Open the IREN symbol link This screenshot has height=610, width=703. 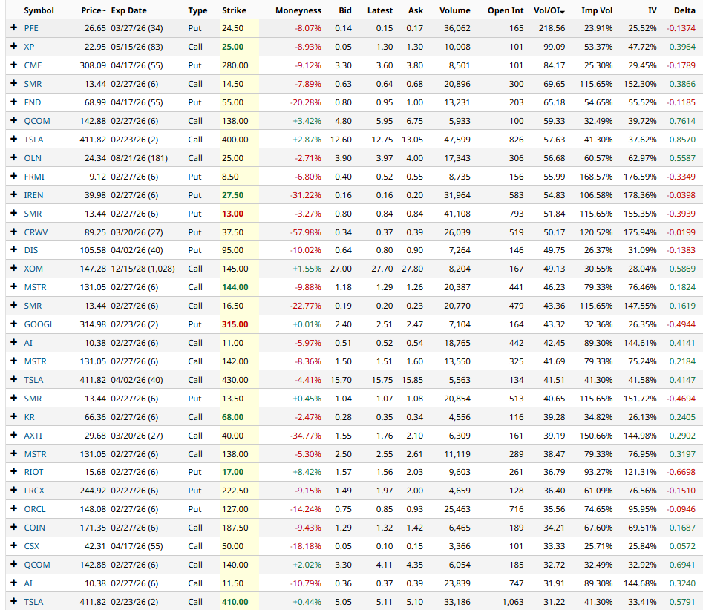pos(33,195)
